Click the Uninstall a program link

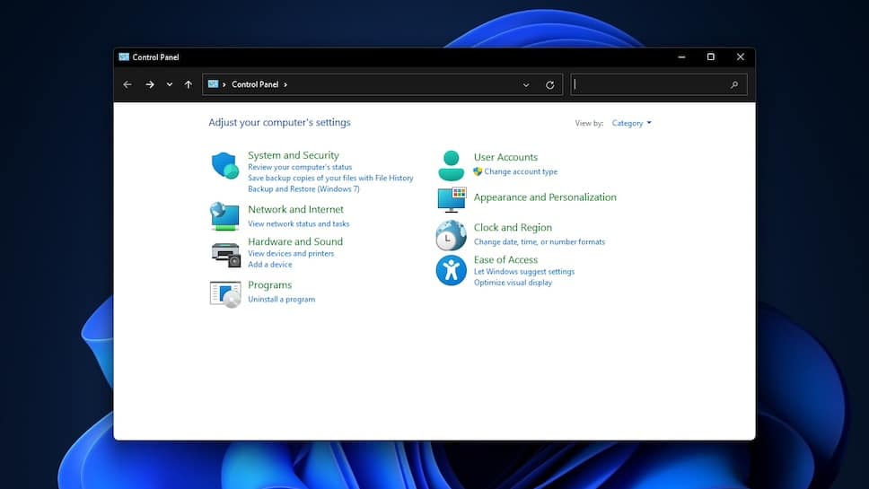281,300
